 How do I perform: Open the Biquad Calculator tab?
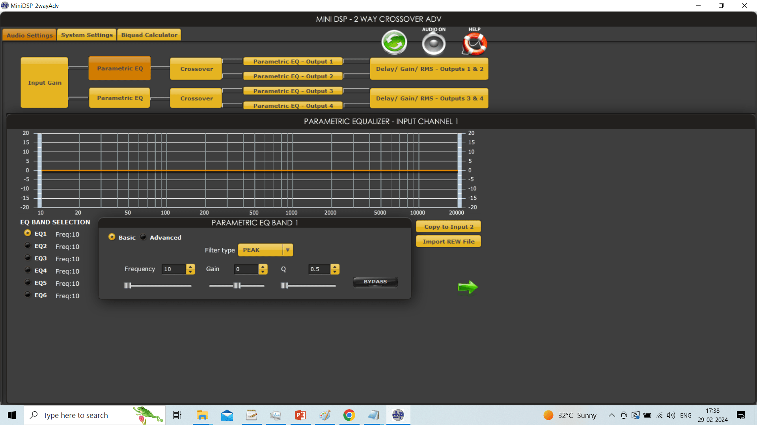(x=149, y=35)
